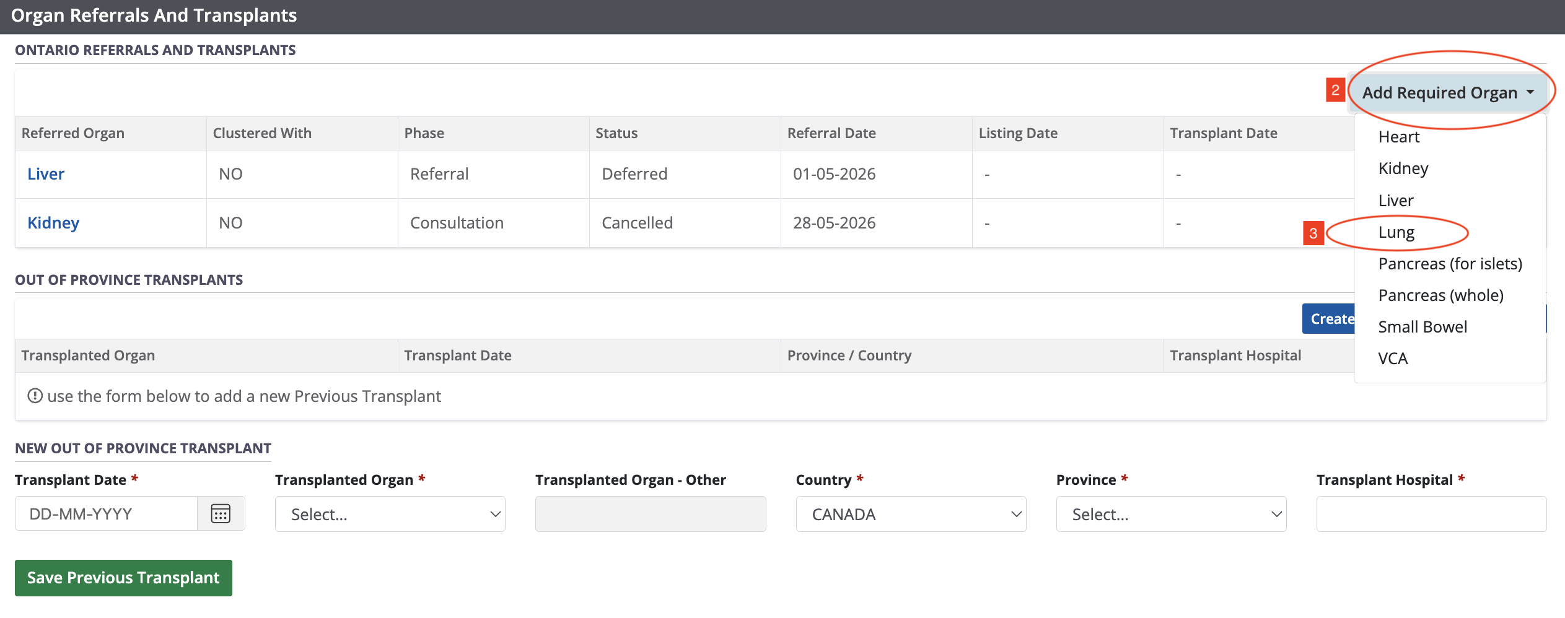The image size is (1565, 618).
Task: Click NO in the Kidney row
Action: click(x=230, y=223)
